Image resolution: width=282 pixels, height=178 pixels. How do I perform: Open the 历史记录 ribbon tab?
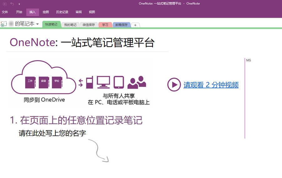pos(62,12)
